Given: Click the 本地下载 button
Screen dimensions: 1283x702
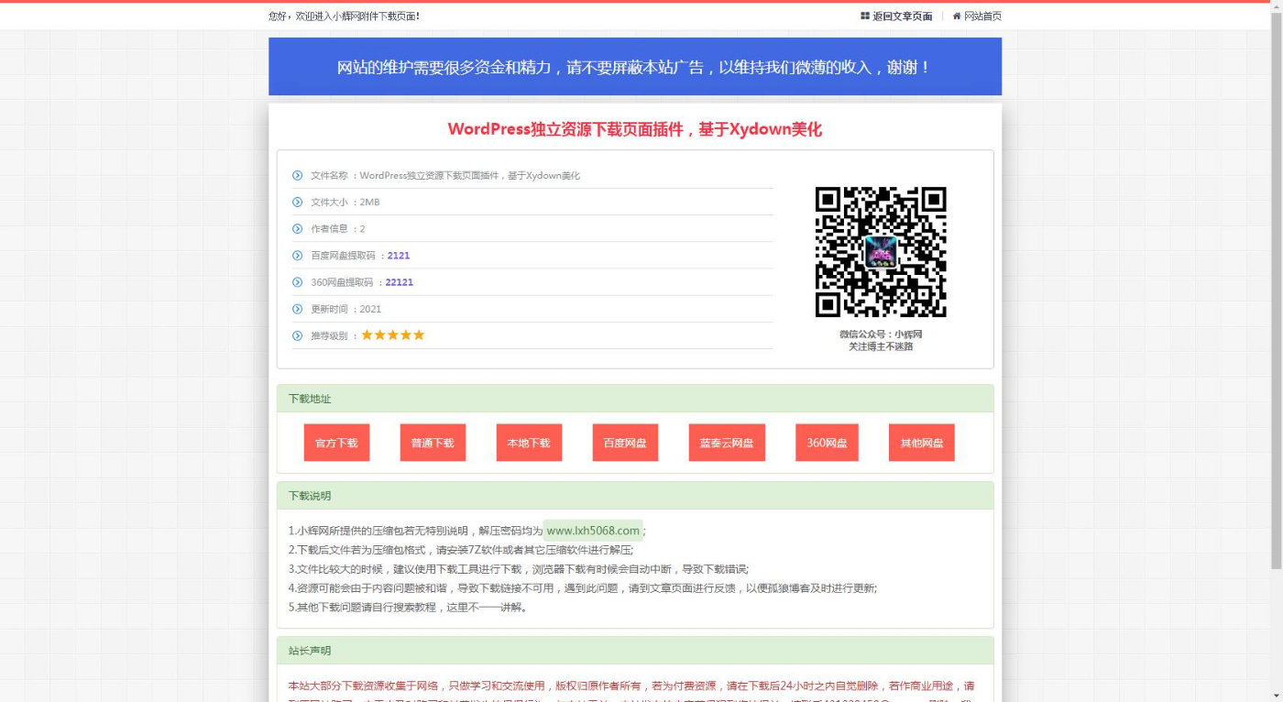Looking at the screenshot, I should [x=529, y=443].
